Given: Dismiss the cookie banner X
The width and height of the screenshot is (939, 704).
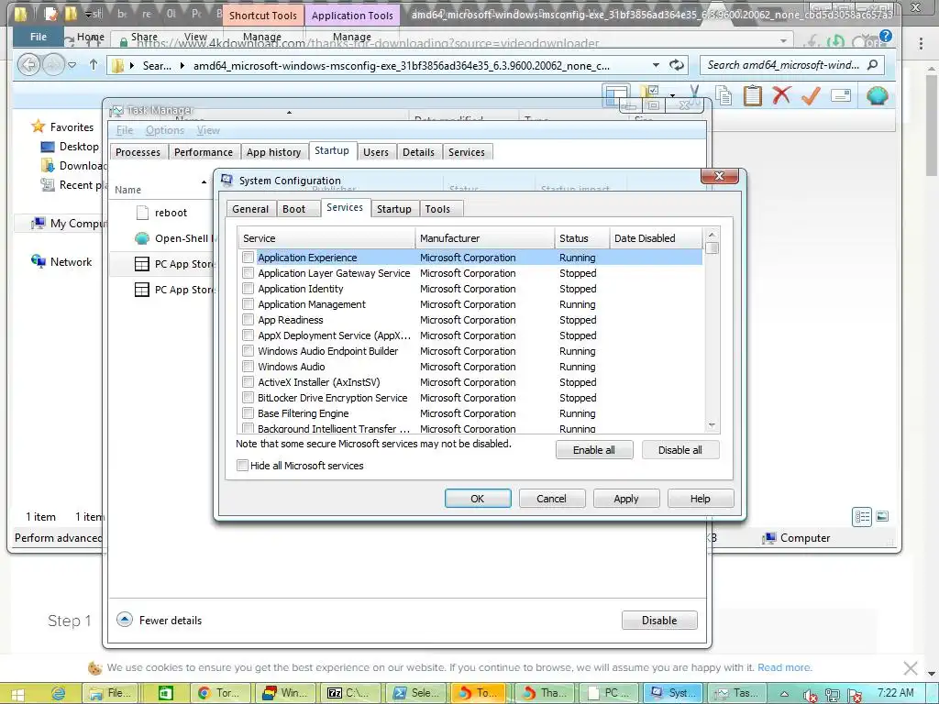Looking at the screenshot, I should (911, 667).
